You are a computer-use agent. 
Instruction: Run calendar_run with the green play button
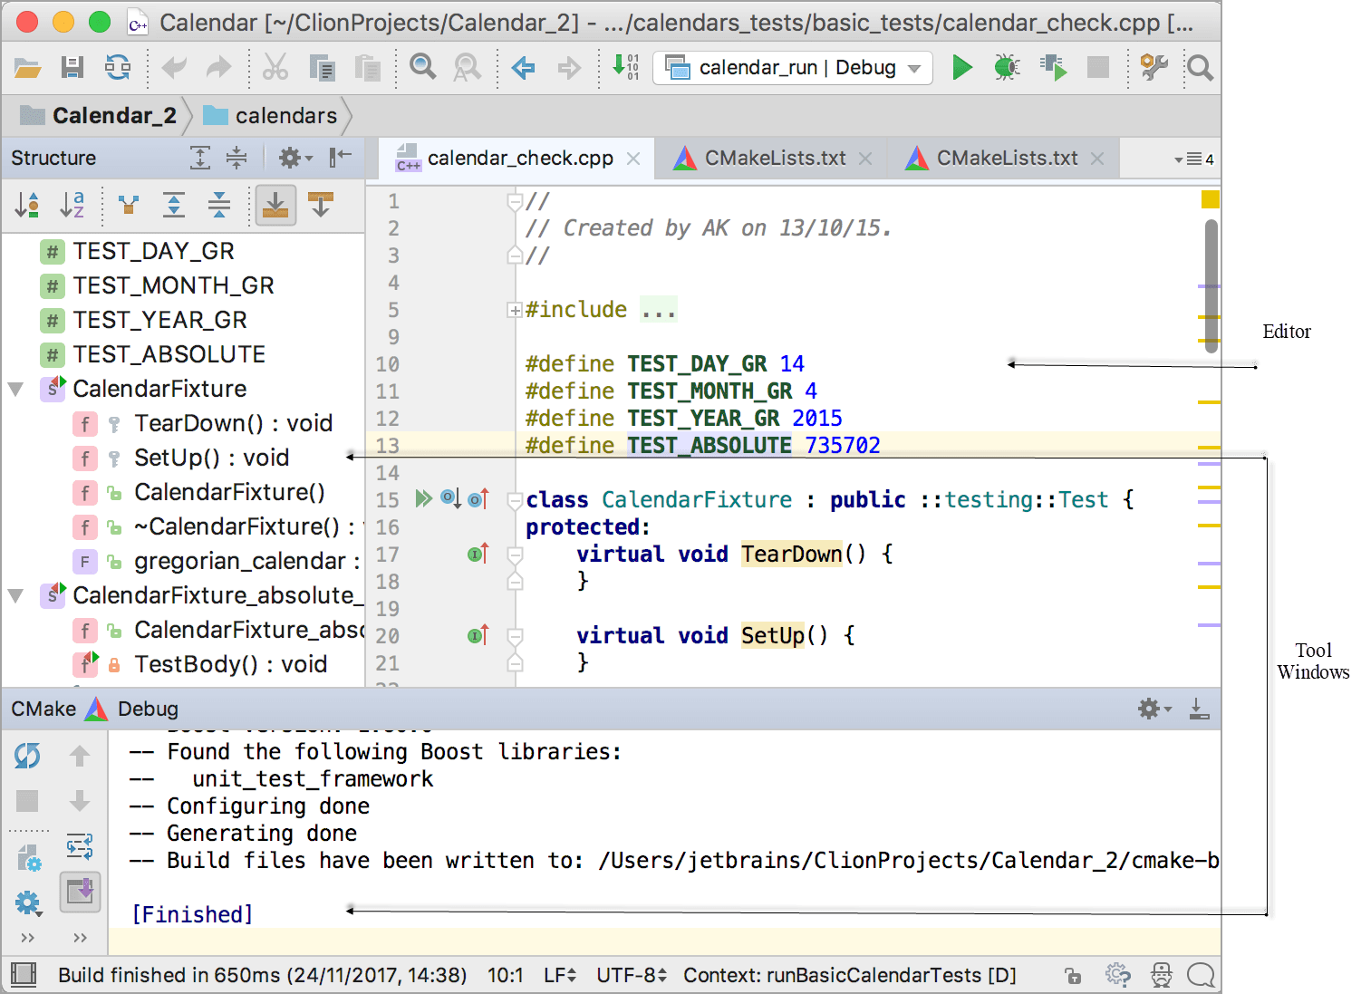click(x=962, y=67)
